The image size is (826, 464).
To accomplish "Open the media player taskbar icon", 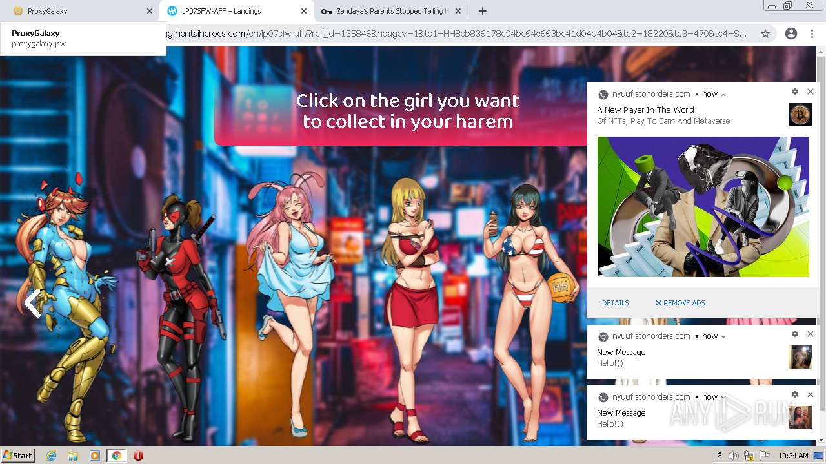I will click(x=95, y=456).
